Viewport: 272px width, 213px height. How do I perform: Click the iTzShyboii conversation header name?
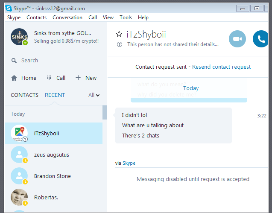click(x=146, y=34)
